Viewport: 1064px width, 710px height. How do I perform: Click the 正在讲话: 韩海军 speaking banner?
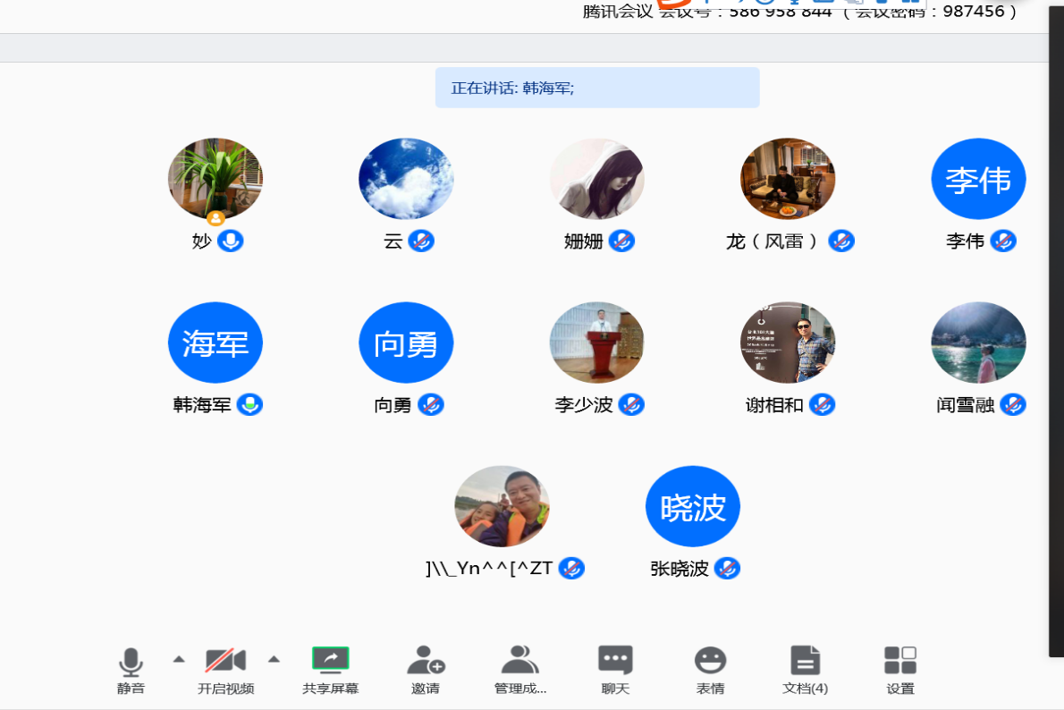tap(596, 88)
